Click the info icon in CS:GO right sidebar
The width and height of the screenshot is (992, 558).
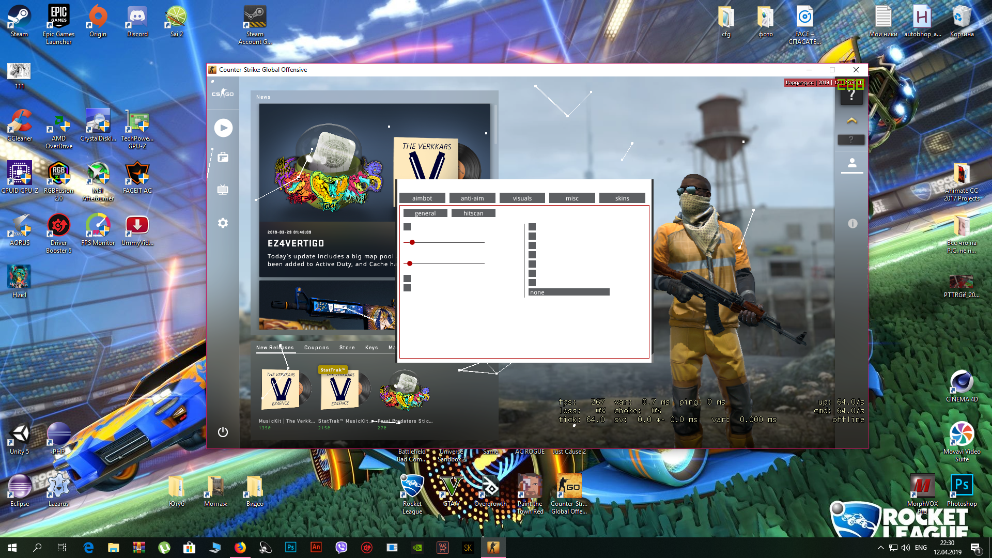853,223
